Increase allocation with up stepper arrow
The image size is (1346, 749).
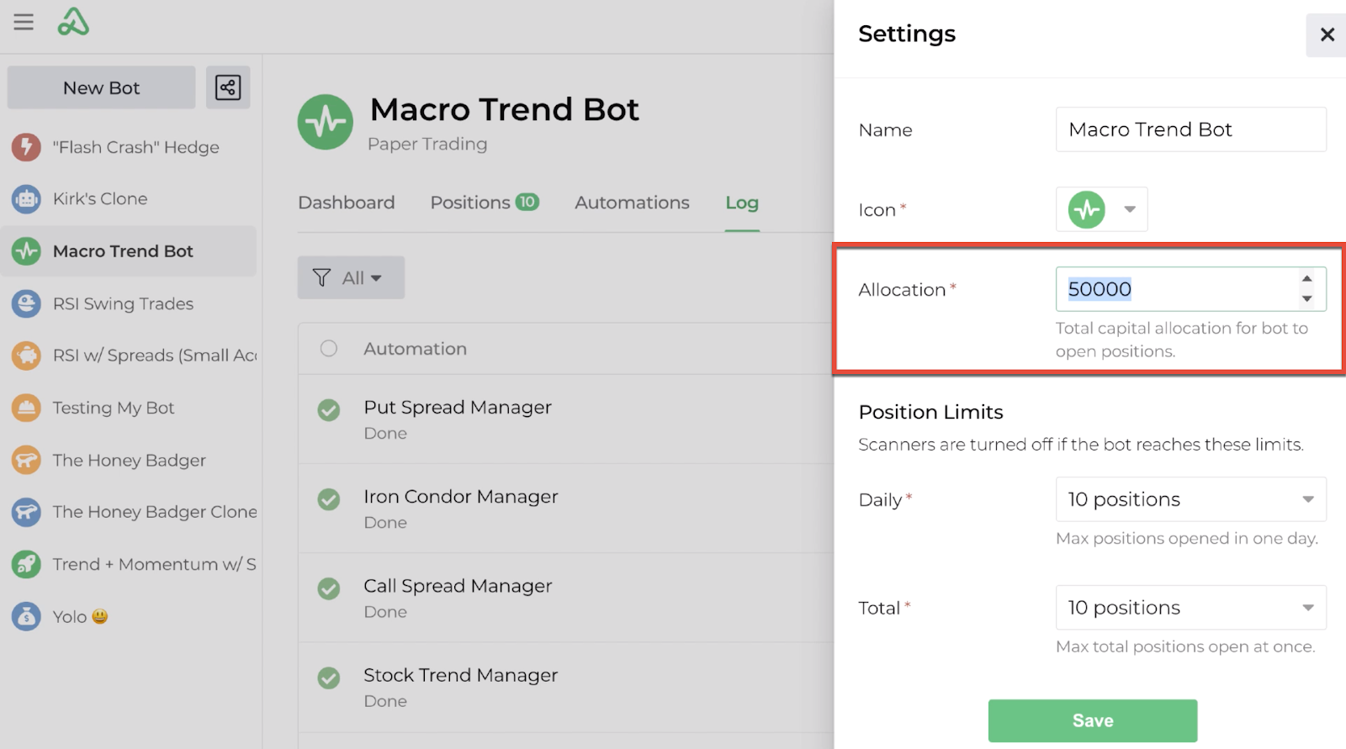point(1306,279)
